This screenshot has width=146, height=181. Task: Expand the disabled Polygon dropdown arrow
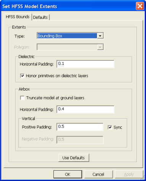click(x=100, y=47)
